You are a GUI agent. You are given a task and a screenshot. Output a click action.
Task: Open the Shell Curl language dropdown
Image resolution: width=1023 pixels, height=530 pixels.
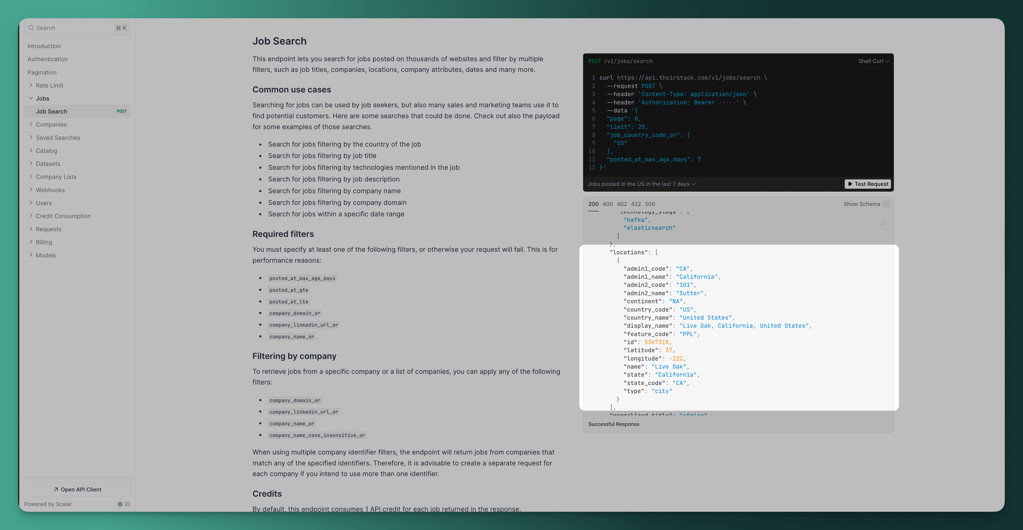click(x=874, y=61)
